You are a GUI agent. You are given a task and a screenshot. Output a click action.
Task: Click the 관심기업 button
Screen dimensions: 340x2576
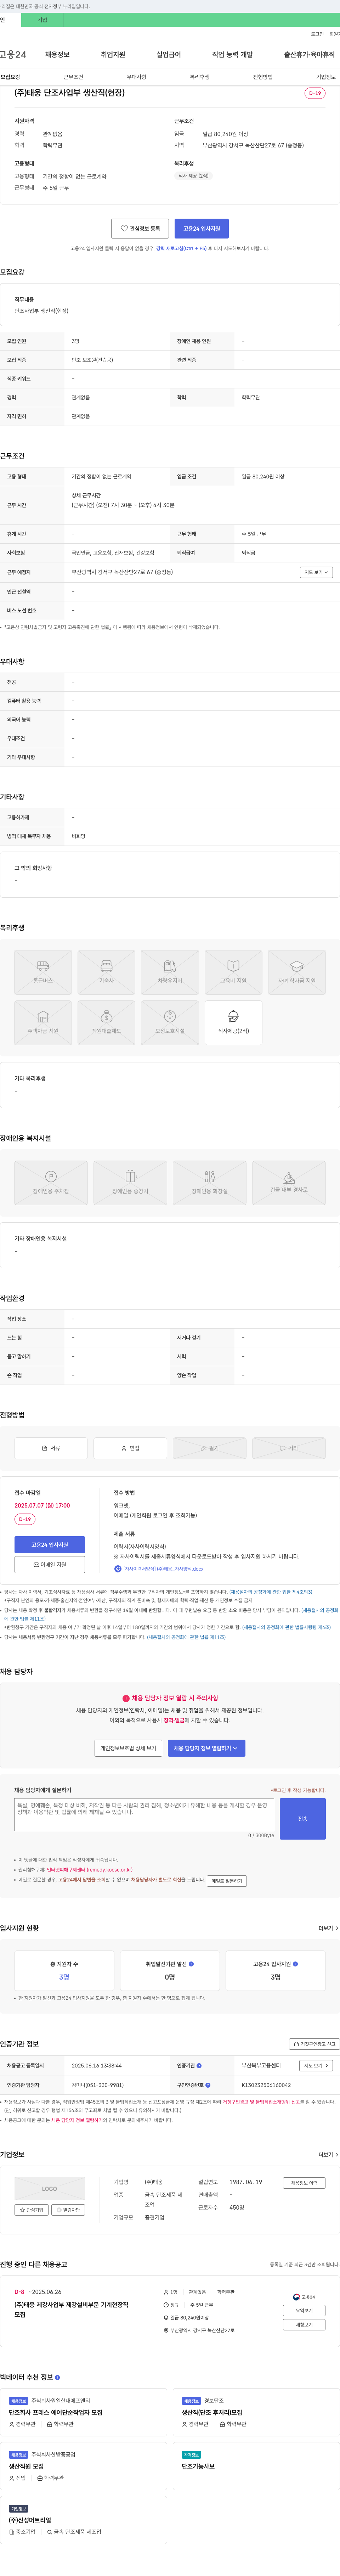32,2210
